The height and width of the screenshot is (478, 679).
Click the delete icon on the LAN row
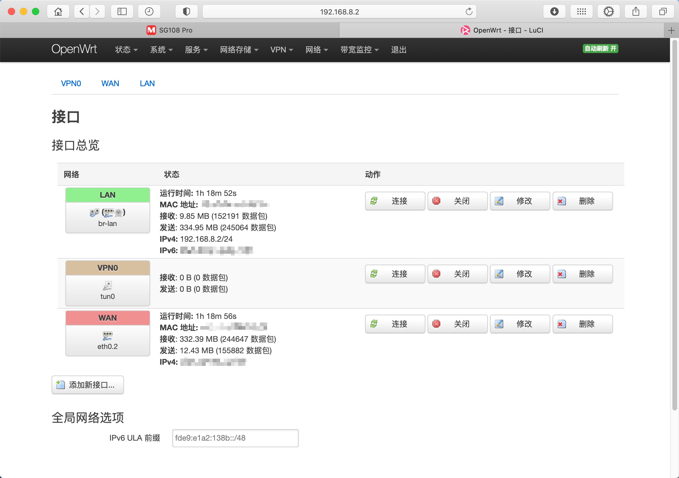click(562, 201)
